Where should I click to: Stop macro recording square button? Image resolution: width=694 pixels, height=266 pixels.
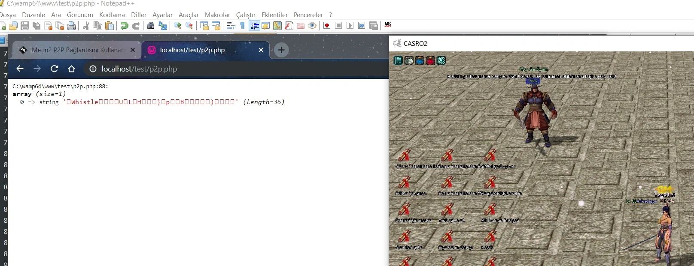point(338,26)
